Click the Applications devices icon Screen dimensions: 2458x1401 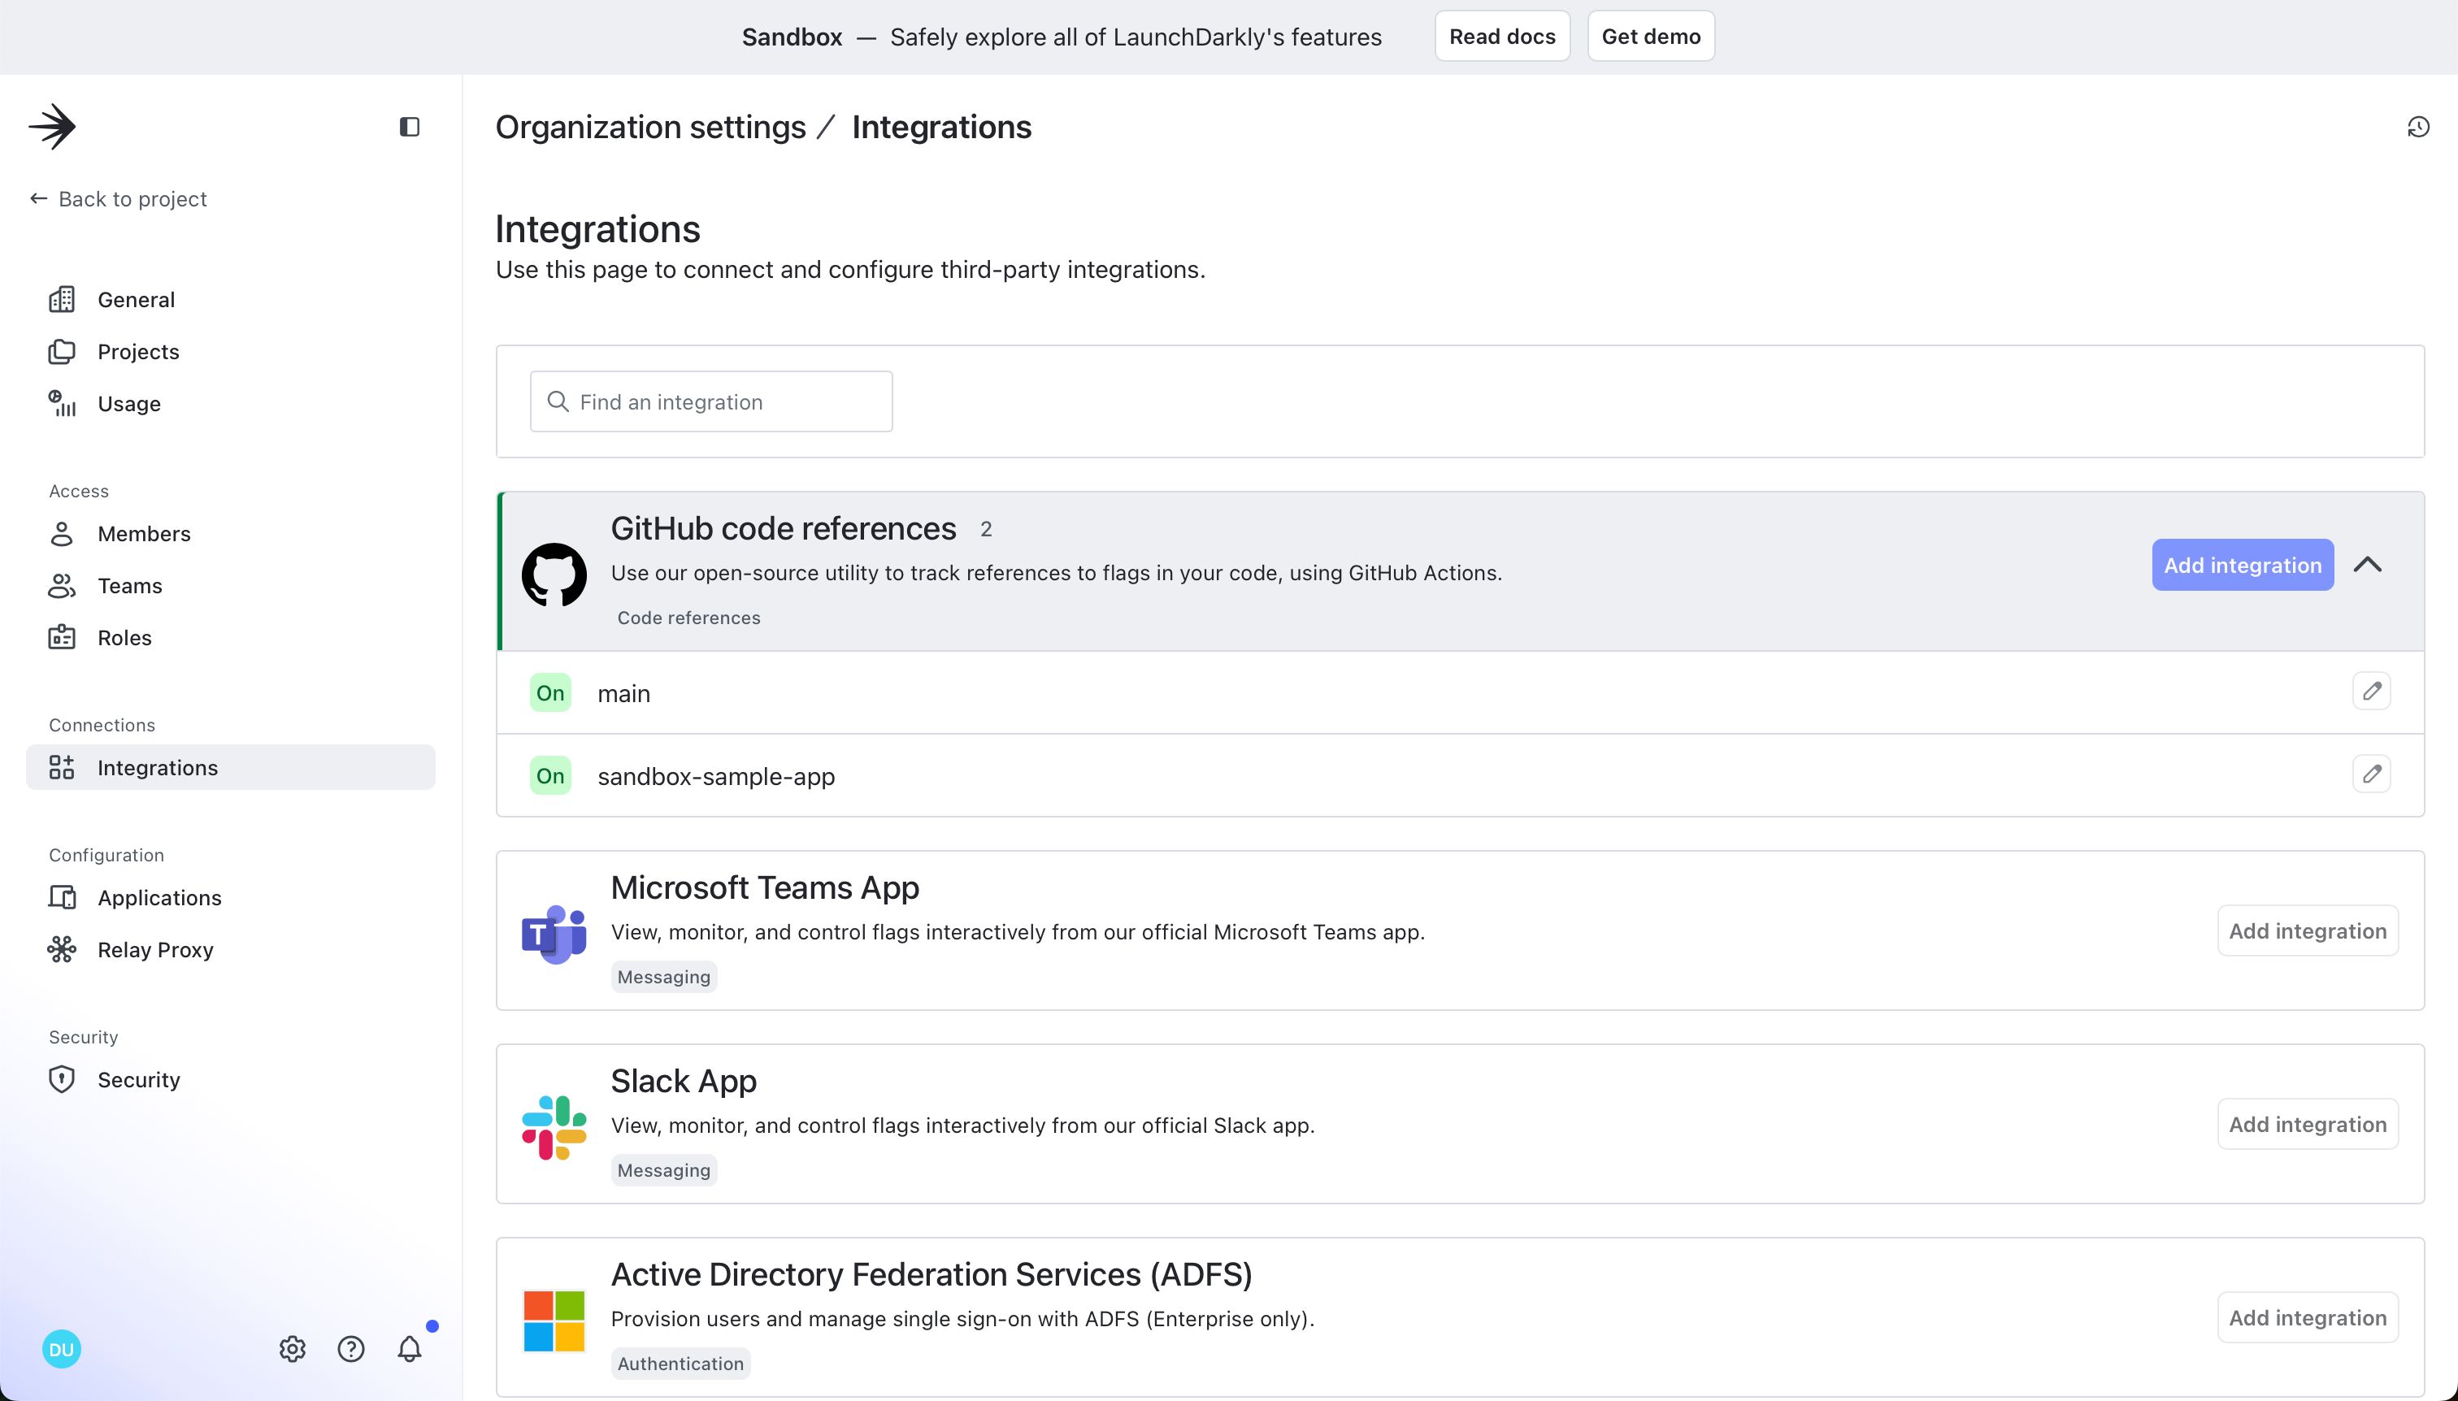point(62,897)
